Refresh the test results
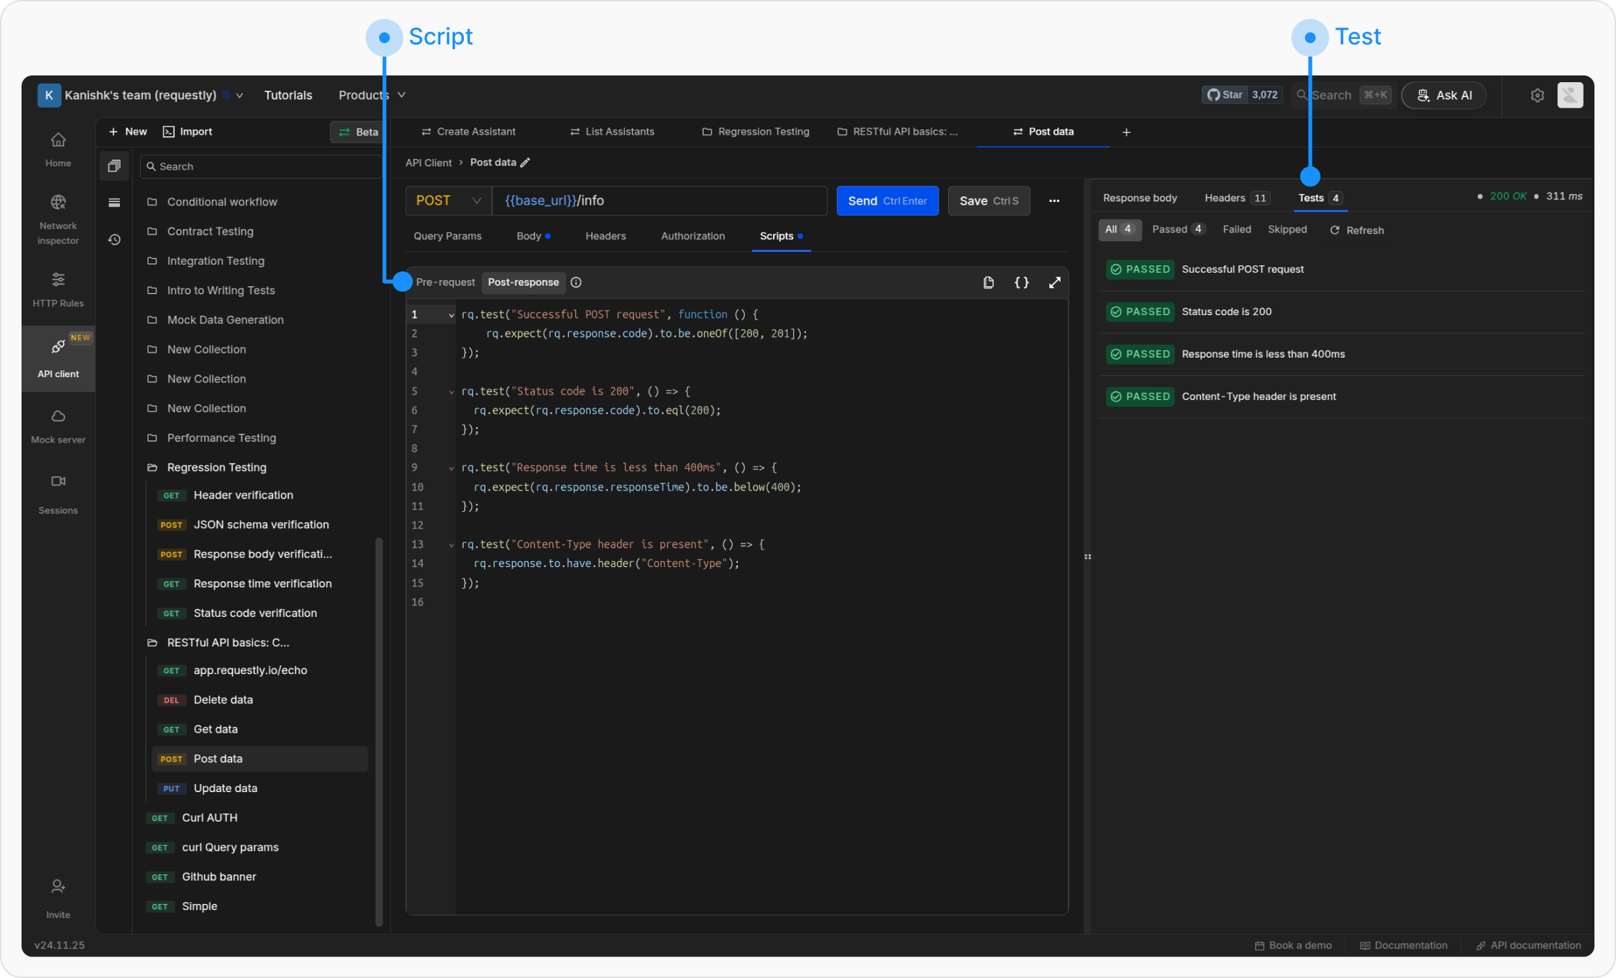The width and height of the screenshot is (1616, 978). point(1357,230)
